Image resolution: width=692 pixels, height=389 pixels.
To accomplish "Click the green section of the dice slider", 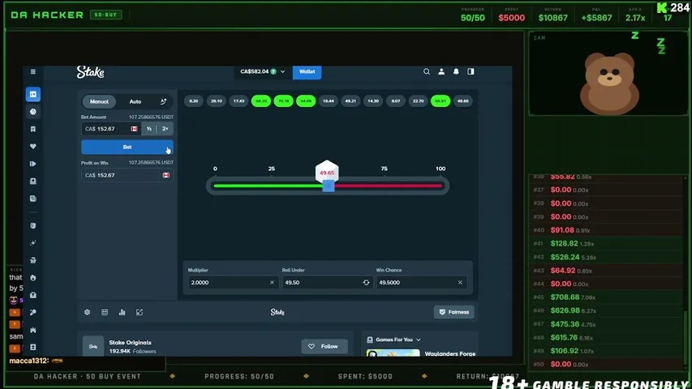I will point(268,186).
